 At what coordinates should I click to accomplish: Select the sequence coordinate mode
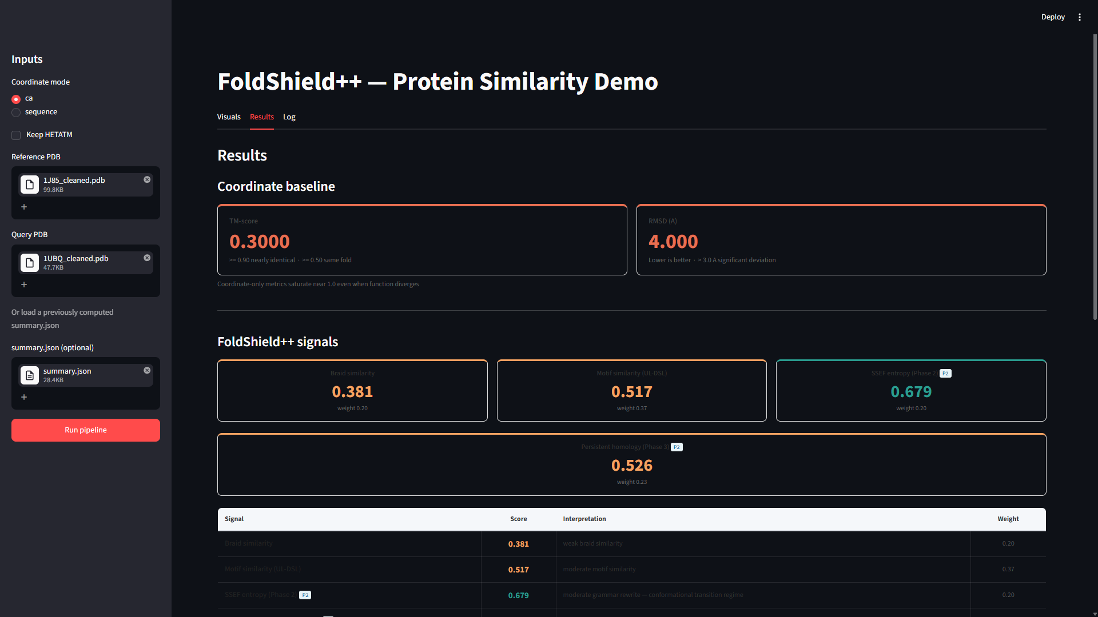[16, 113]
